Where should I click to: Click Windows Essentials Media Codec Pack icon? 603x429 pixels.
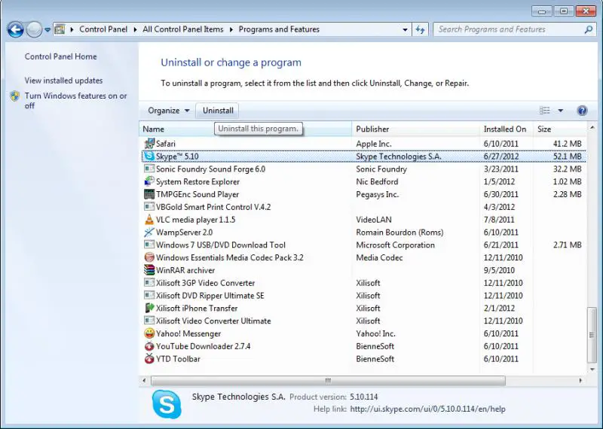tap(149, 257)
